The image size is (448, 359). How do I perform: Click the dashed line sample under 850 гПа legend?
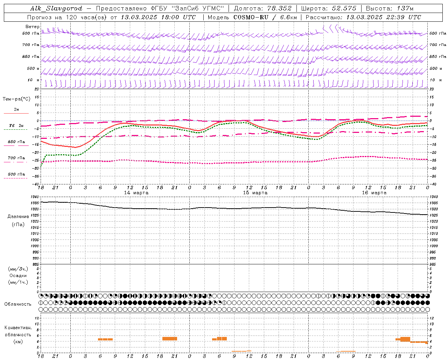click(x=16, y=145)
